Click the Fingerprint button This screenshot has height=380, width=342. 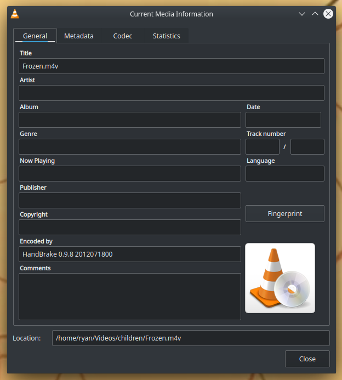coord(285,213)
